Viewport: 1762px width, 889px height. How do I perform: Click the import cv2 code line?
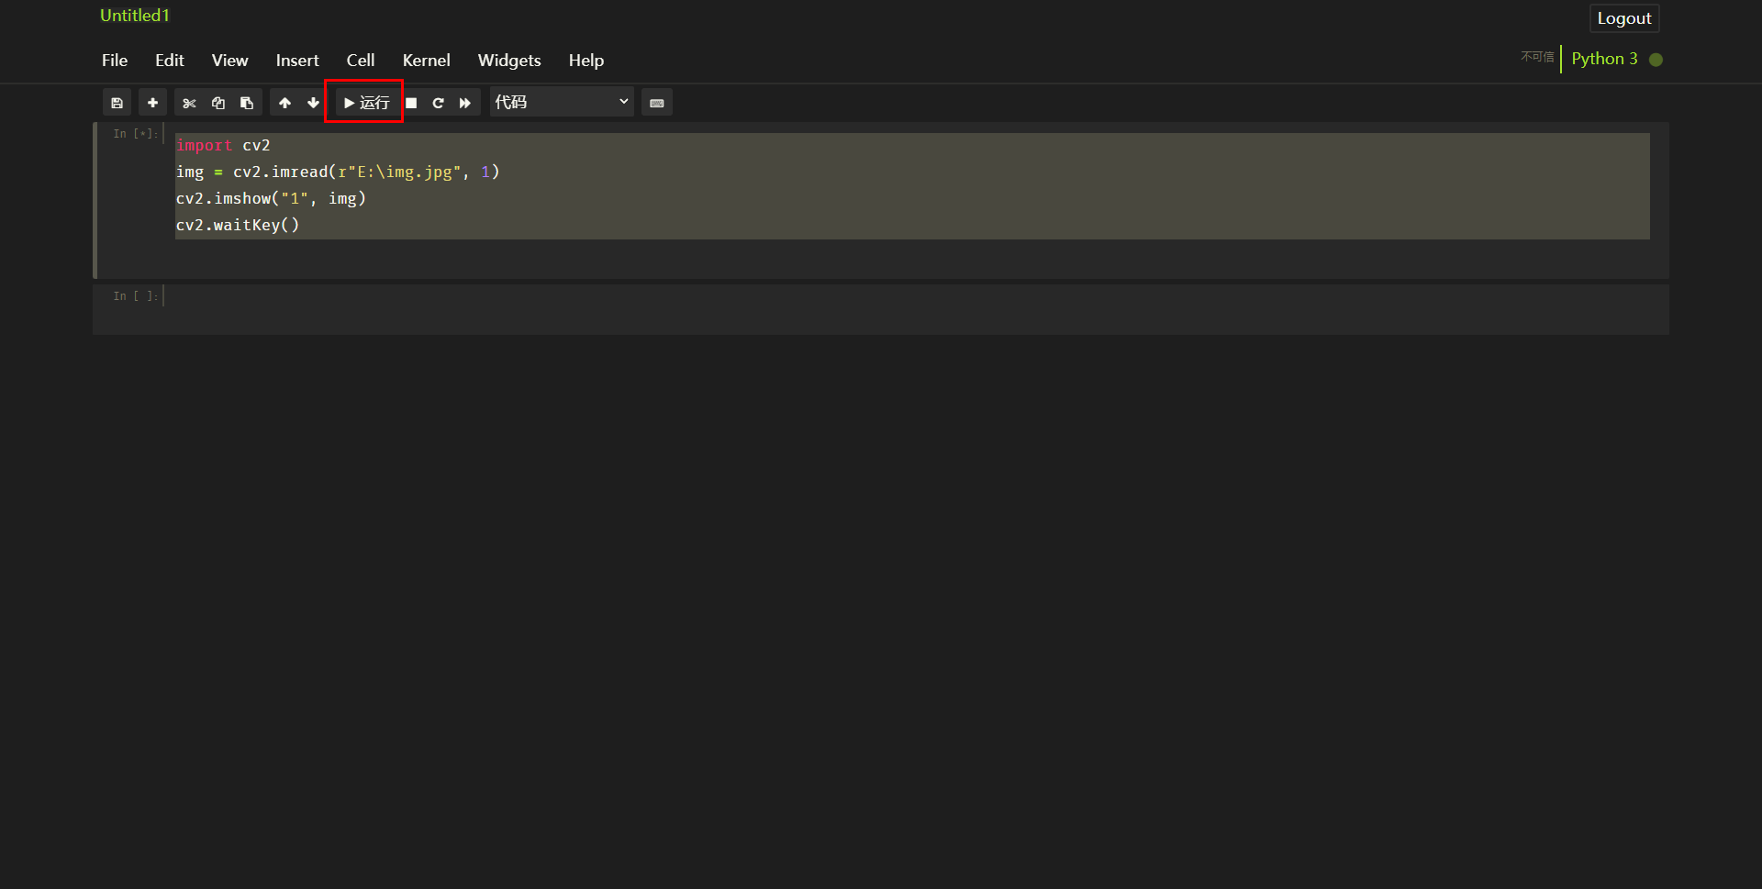[x=223, y=146]
